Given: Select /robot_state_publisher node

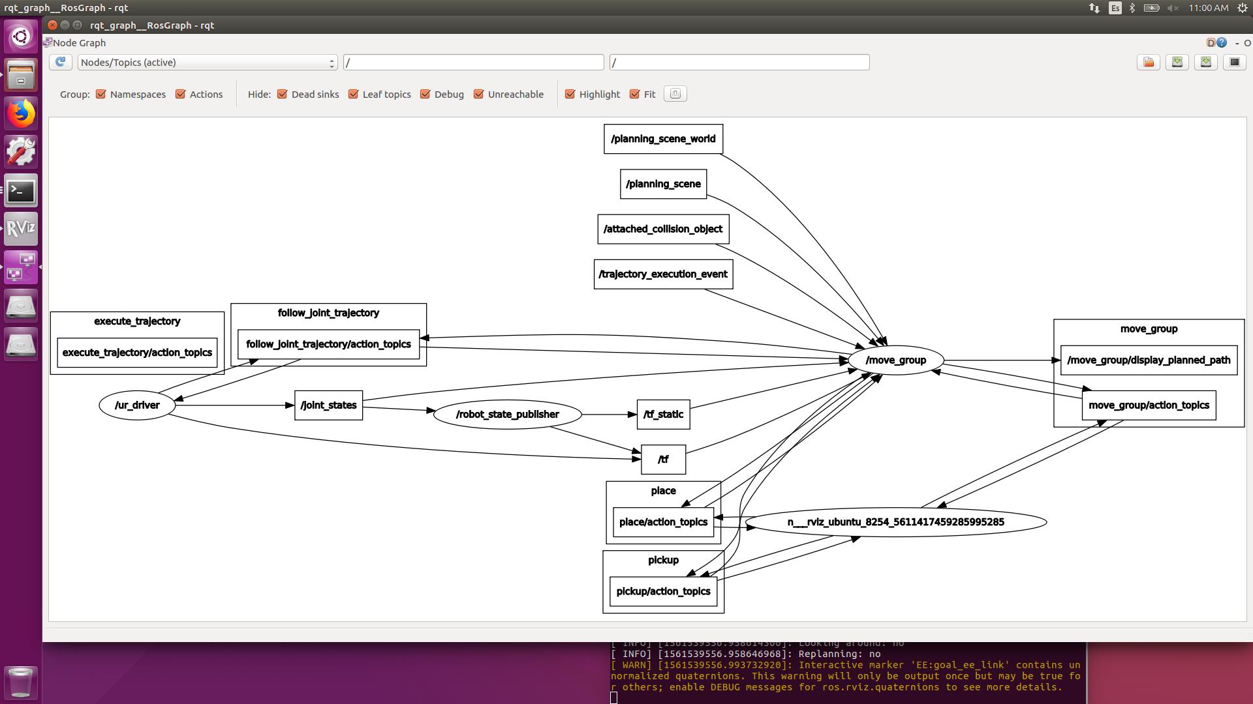Looking at the screenshot, I should tap(507, 414).
